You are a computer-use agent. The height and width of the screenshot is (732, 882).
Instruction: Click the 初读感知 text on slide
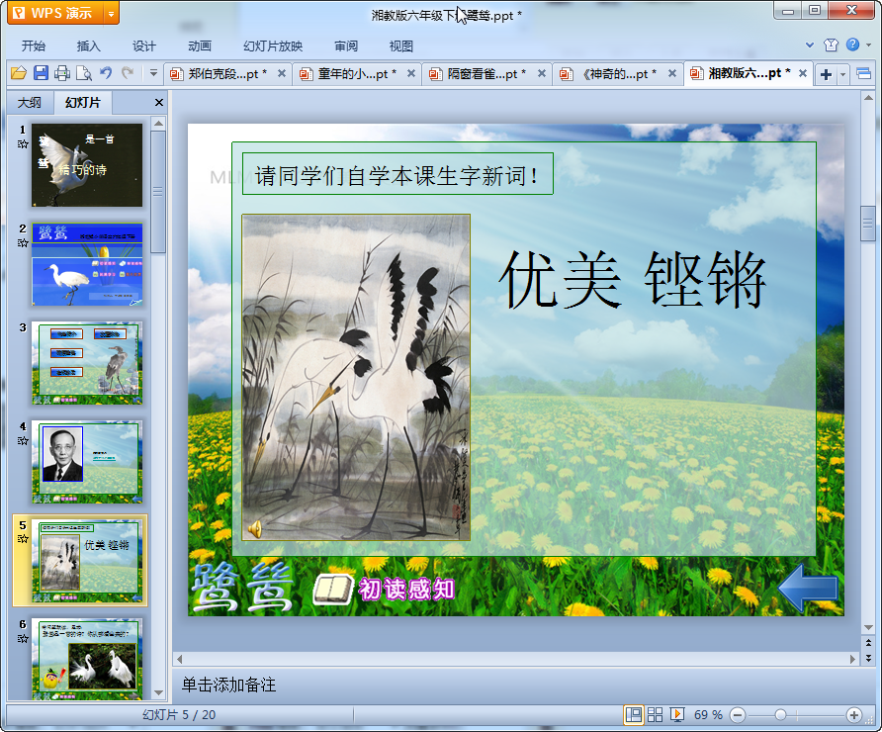click(x=406, y=590)
